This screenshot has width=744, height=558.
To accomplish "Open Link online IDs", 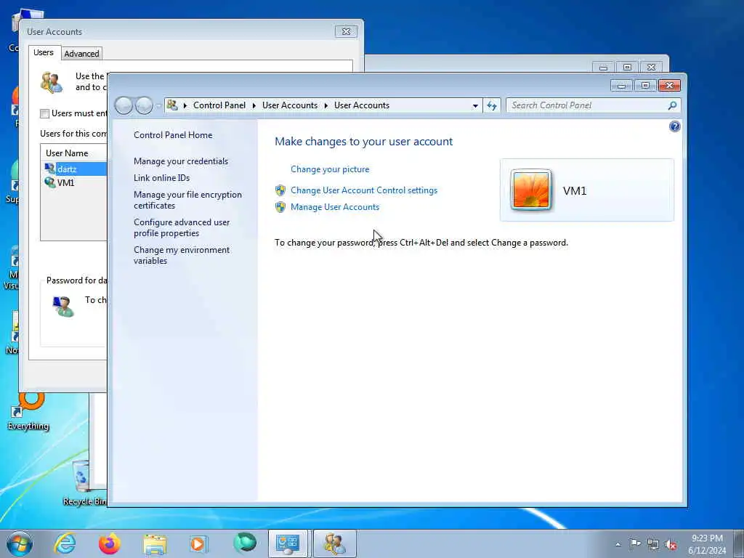I will tap(161, 178).
